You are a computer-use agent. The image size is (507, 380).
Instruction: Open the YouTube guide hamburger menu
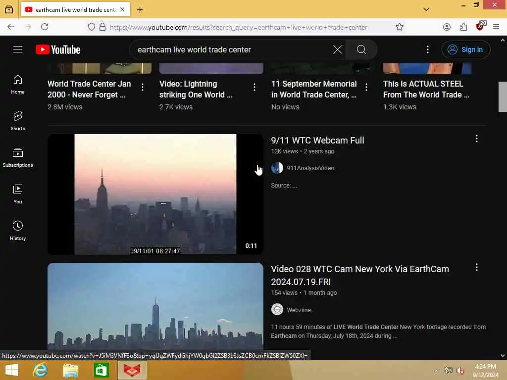point(18,49)
